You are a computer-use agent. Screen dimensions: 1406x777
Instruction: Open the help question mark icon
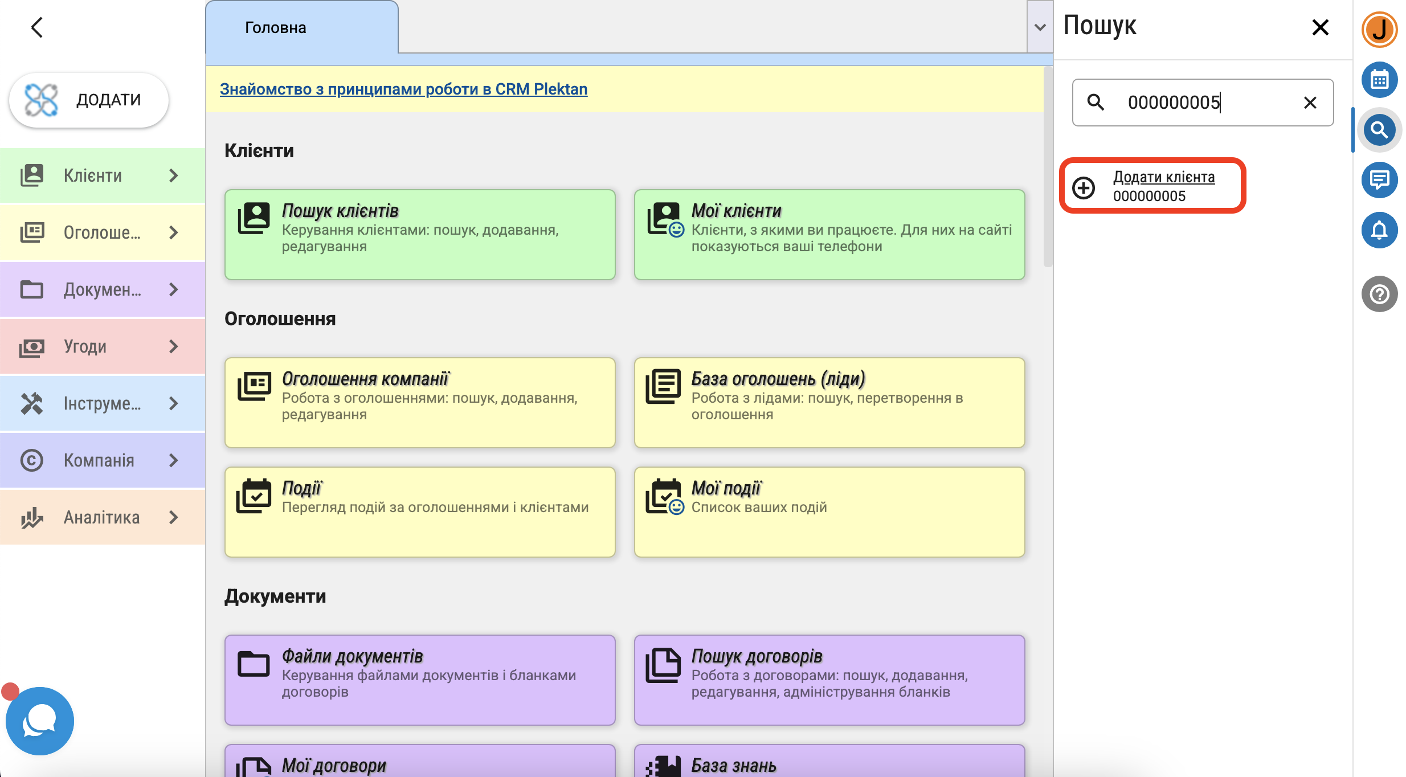pos(1379,294)
